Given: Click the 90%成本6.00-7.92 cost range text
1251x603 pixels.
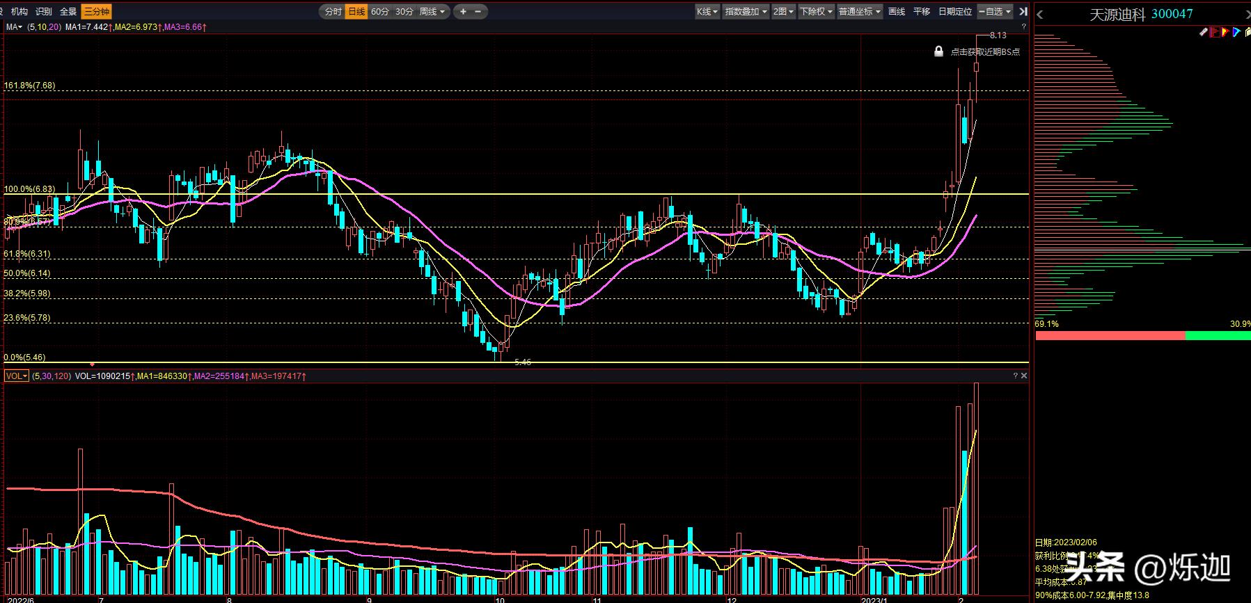Looking at the screenshot, I should [1070, 595].
